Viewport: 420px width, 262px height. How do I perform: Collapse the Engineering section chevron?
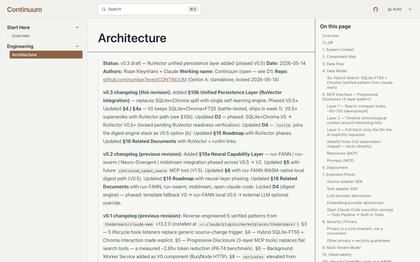(x=77, y=46)
